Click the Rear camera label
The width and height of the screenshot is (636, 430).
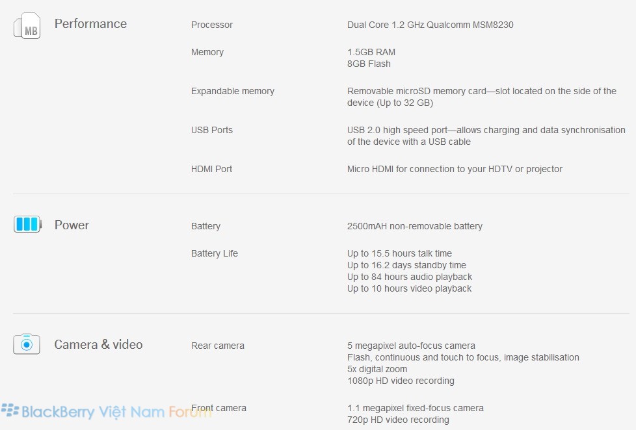pos(217,346)
